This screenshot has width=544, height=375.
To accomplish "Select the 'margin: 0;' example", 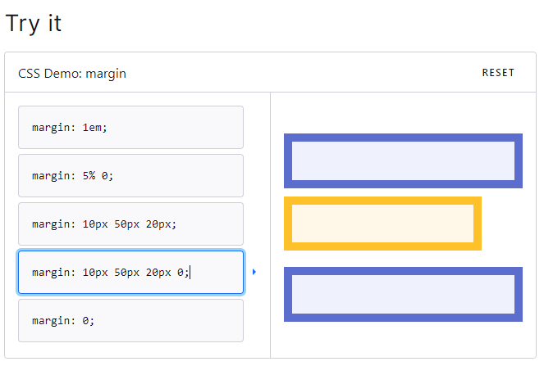I will tap(130, 320).
